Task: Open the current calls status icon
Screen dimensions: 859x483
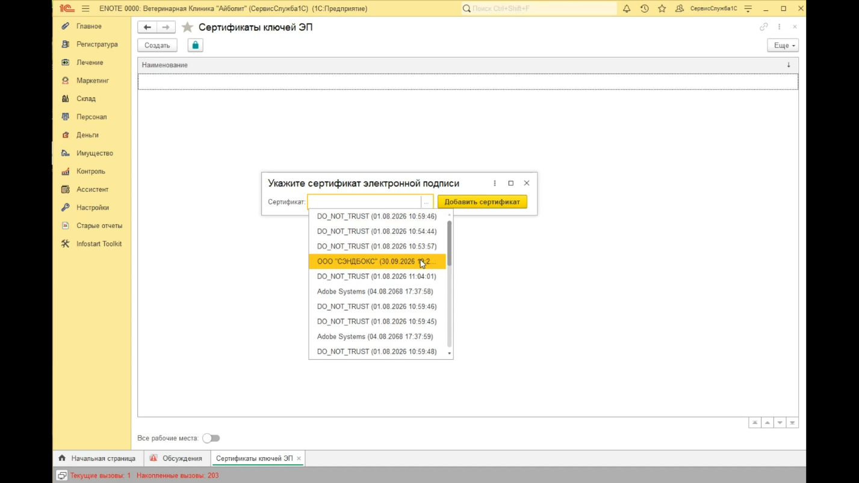Action: (62, 475)
